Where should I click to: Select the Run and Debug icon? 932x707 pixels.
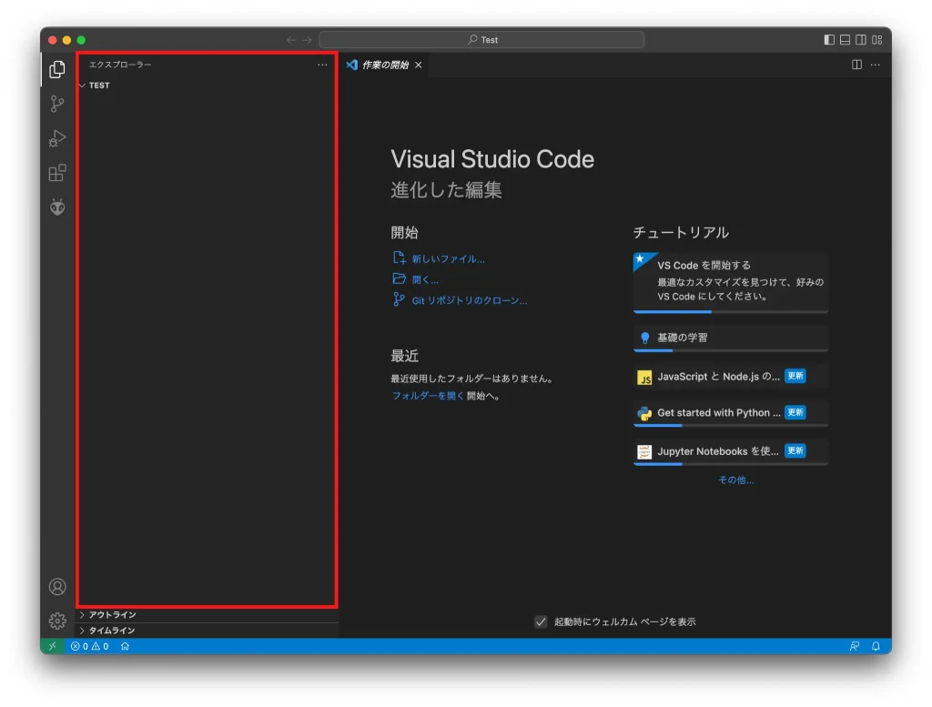tap(56, 137)
